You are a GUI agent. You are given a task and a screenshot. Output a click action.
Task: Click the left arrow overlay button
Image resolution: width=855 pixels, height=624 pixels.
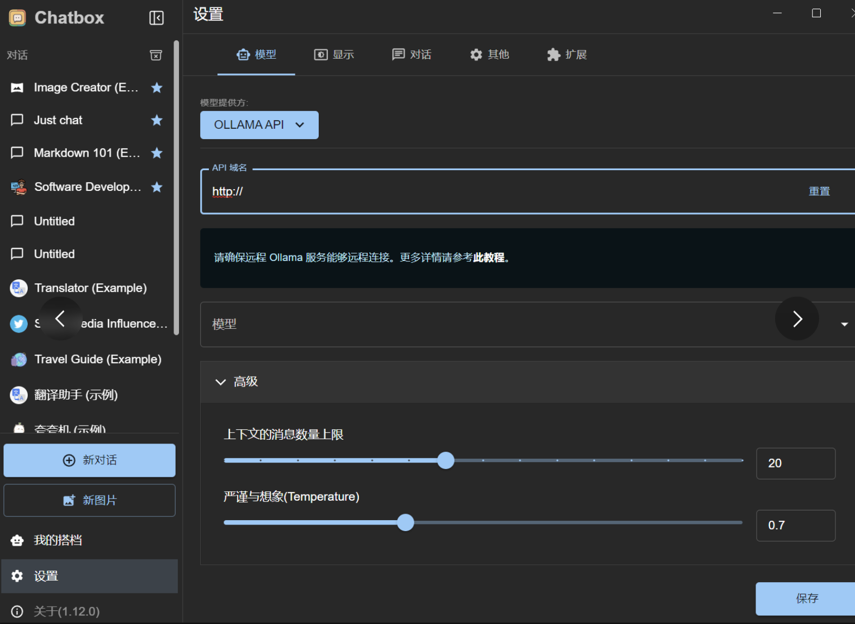(60, 319)
